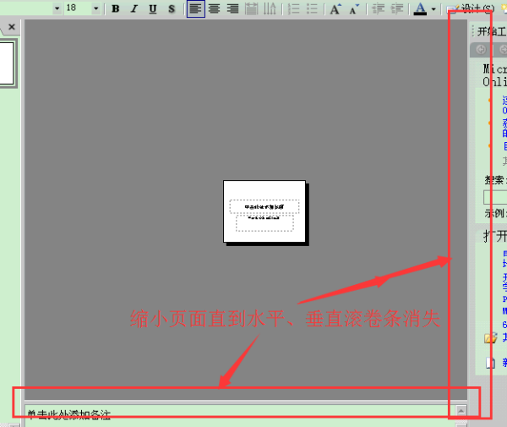
Task: Apply font color with A icon
Action: 420,8
